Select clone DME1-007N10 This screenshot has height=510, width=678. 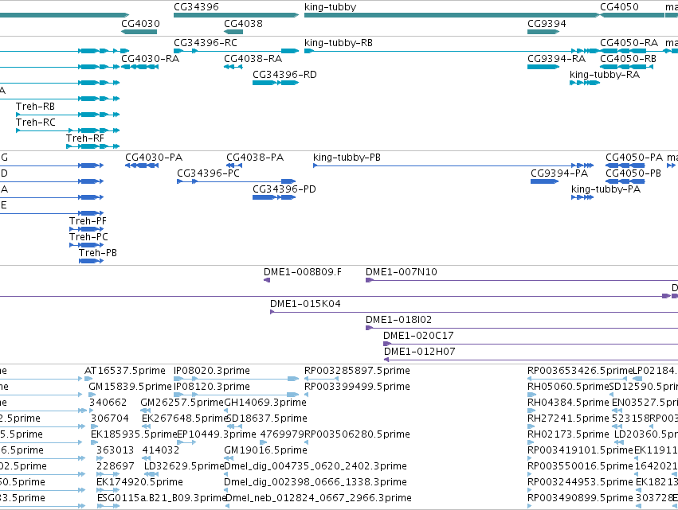tap(522, 280)
